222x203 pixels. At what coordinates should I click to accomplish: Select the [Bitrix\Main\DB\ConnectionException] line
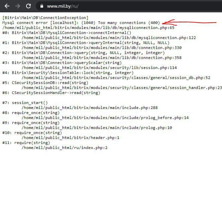45,18
